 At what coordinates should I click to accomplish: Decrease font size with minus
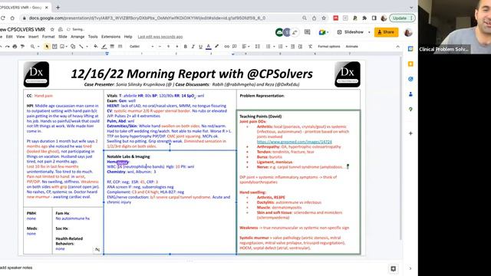(x=160, y=47)
